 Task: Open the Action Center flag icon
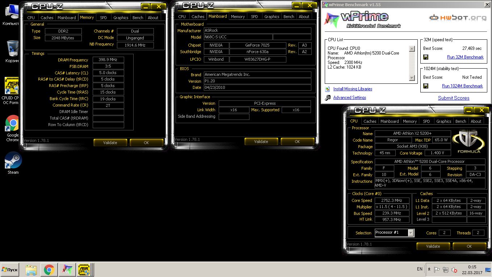[x=437, y=269]
